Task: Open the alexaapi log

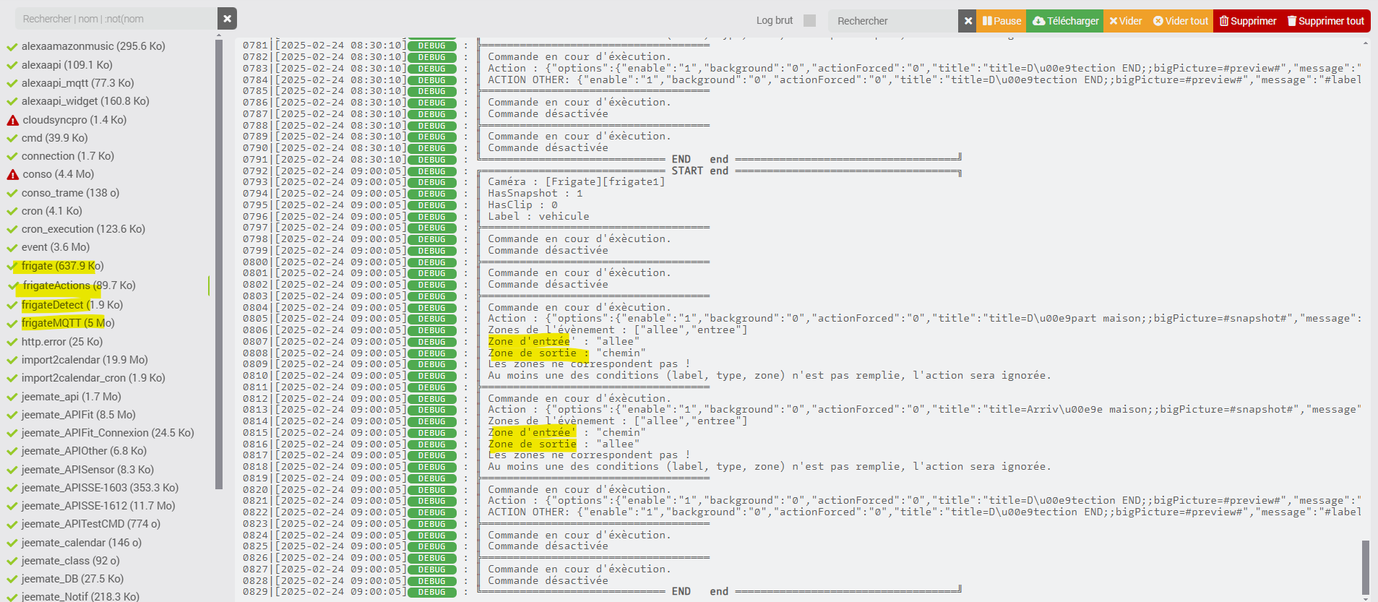Action: [x=67, y=65]
